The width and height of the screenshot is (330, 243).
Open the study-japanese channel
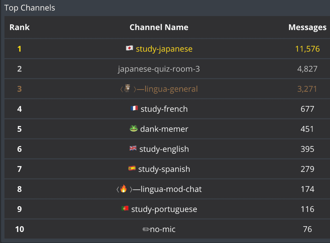[x=164, y=49]
